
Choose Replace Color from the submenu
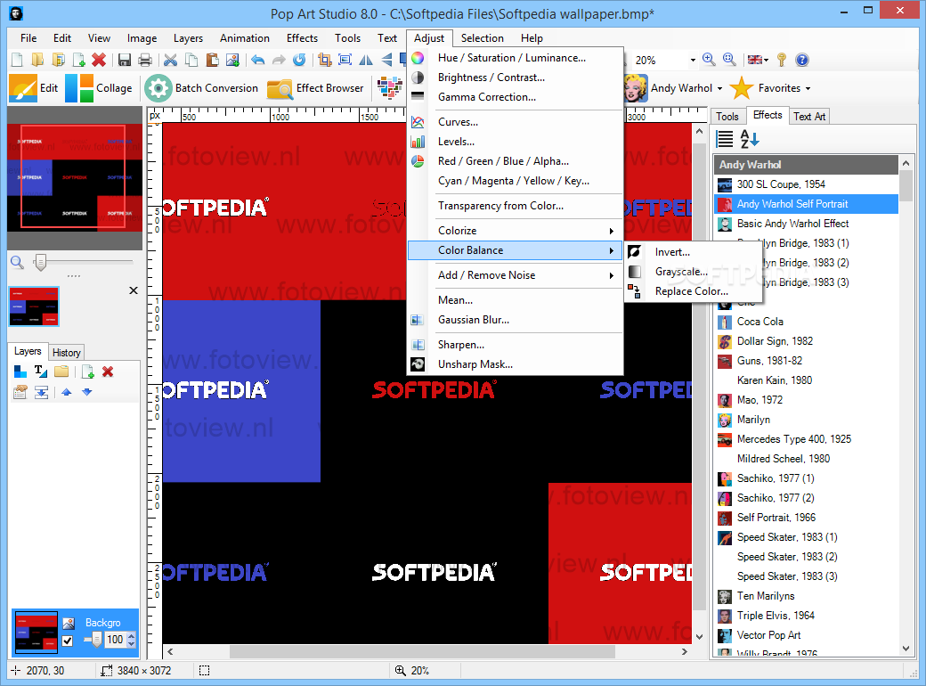(694, 290)
